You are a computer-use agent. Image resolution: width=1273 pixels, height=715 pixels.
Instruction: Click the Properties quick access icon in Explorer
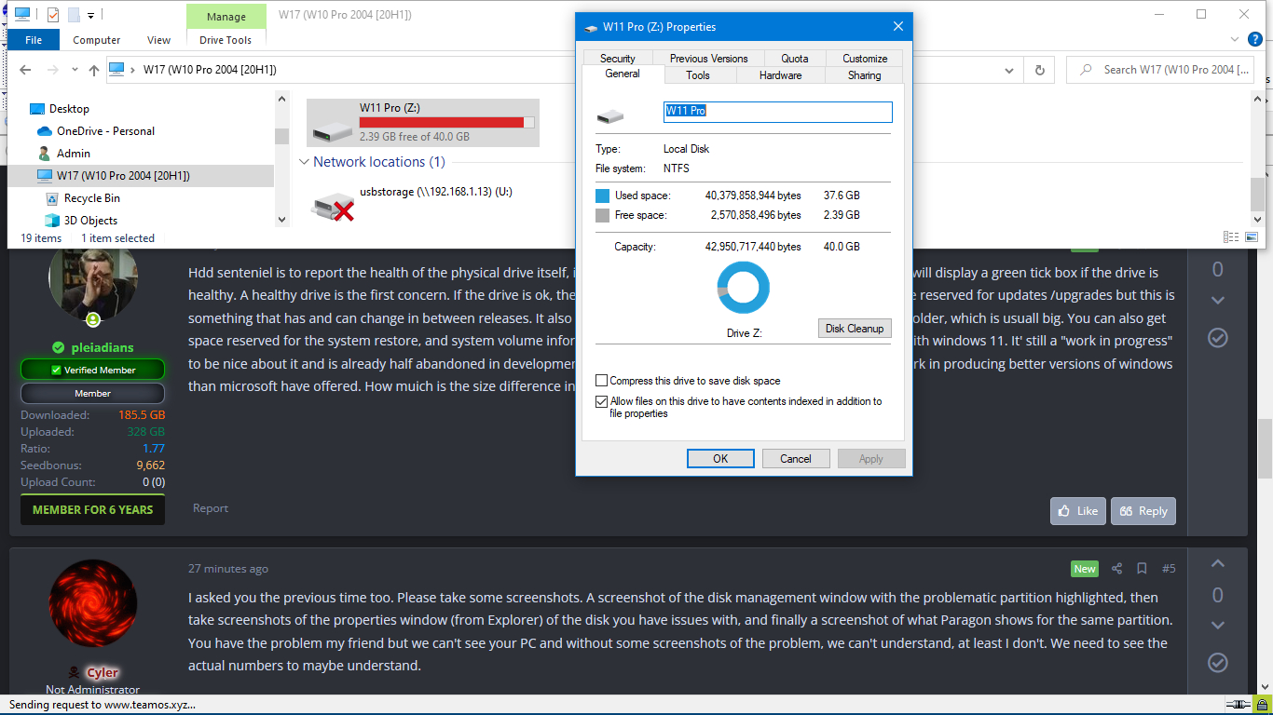tap(53, 15)
